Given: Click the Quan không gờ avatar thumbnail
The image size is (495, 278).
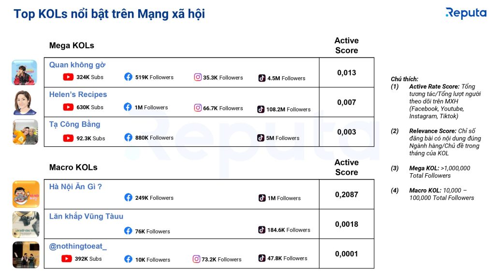Looking at the screenshot, I should pyautogui.click(x=24, y=72).
